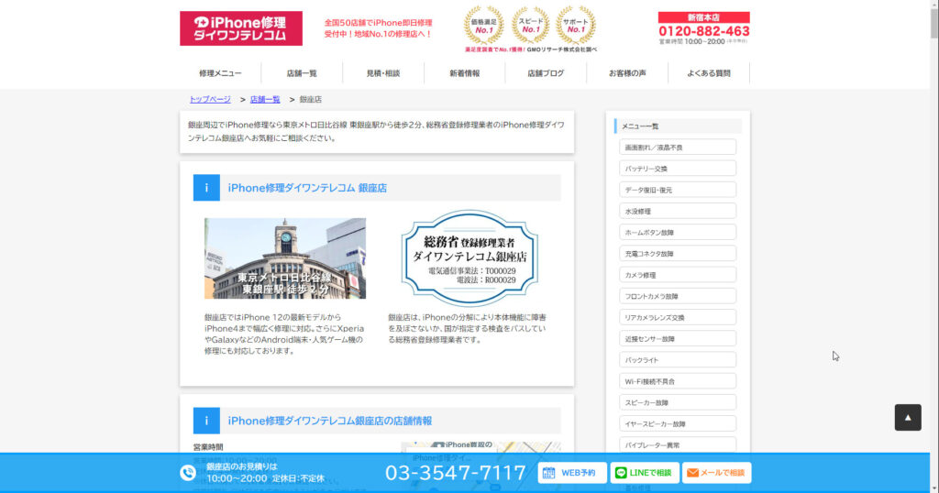Select イヤースピーカー故障 in sidebar menu

(678, 423)
